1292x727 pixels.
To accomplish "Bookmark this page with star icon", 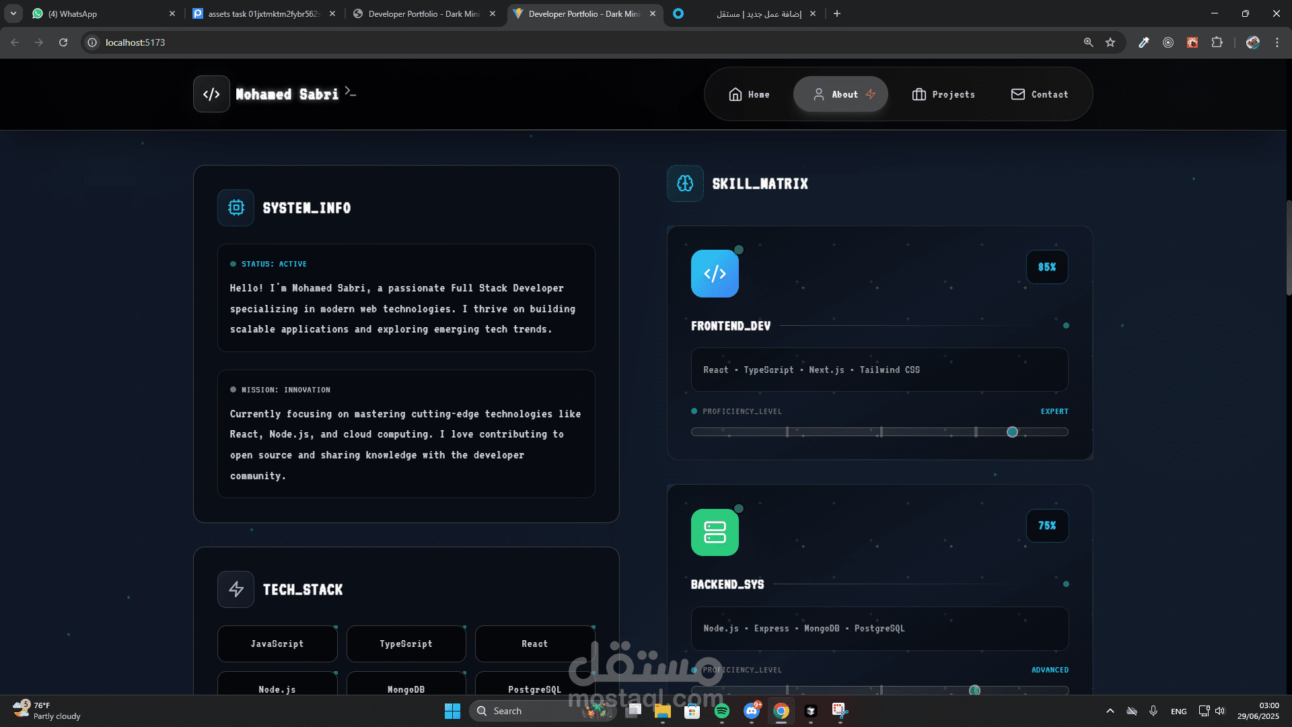I will pyautogui.click(x=1110, y=42).
